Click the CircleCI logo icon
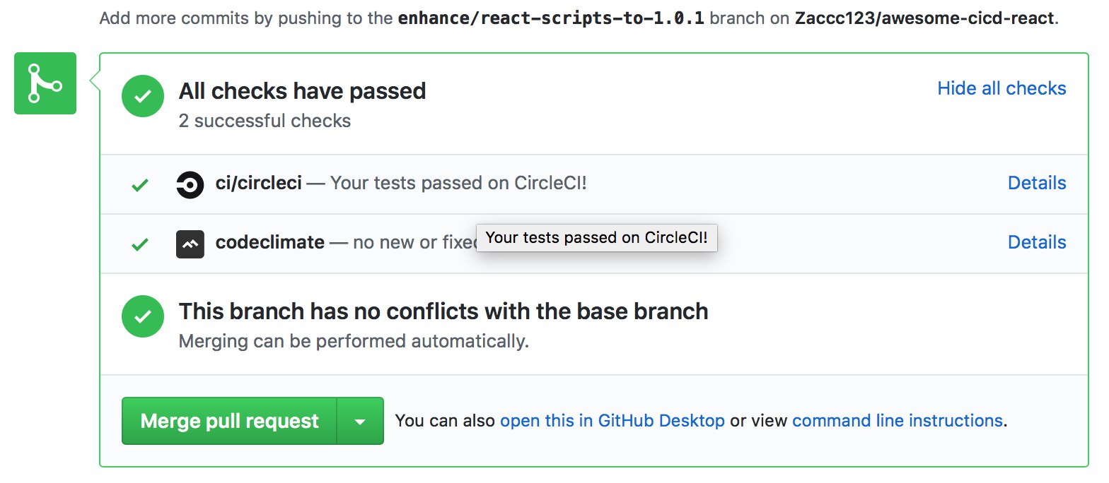Viewport: 1109px width, 483px height. [190, 185]
